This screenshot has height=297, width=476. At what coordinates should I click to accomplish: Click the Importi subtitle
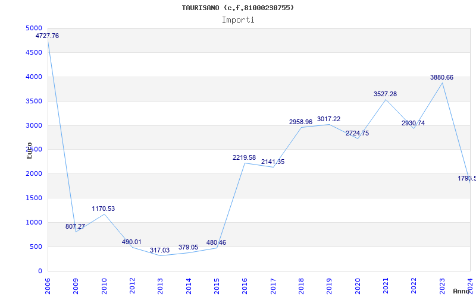tap(238, 20)
